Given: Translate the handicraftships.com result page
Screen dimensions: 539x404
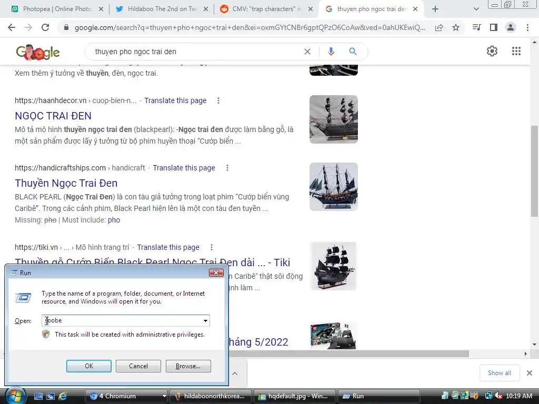Looking at the screenshot, I should 184,168.
